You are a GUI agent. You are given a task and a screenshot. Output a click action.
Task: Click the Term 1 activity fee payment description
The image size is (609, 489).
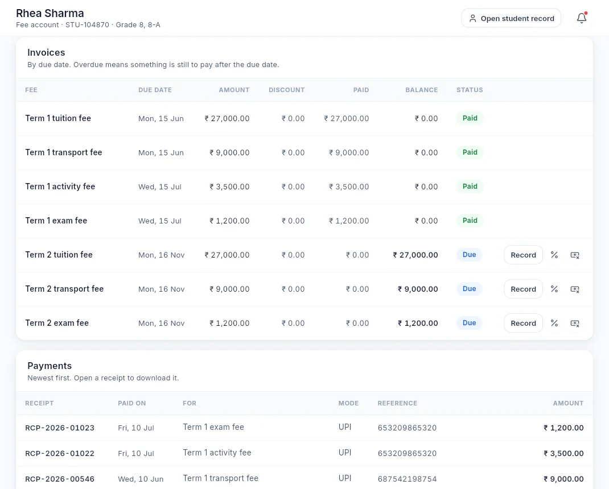pos(217,453)
